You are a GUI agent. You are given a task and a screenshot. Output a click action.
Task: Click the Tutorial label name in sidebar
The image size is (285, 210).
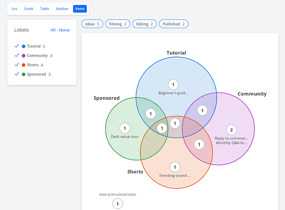click(34, 46)
